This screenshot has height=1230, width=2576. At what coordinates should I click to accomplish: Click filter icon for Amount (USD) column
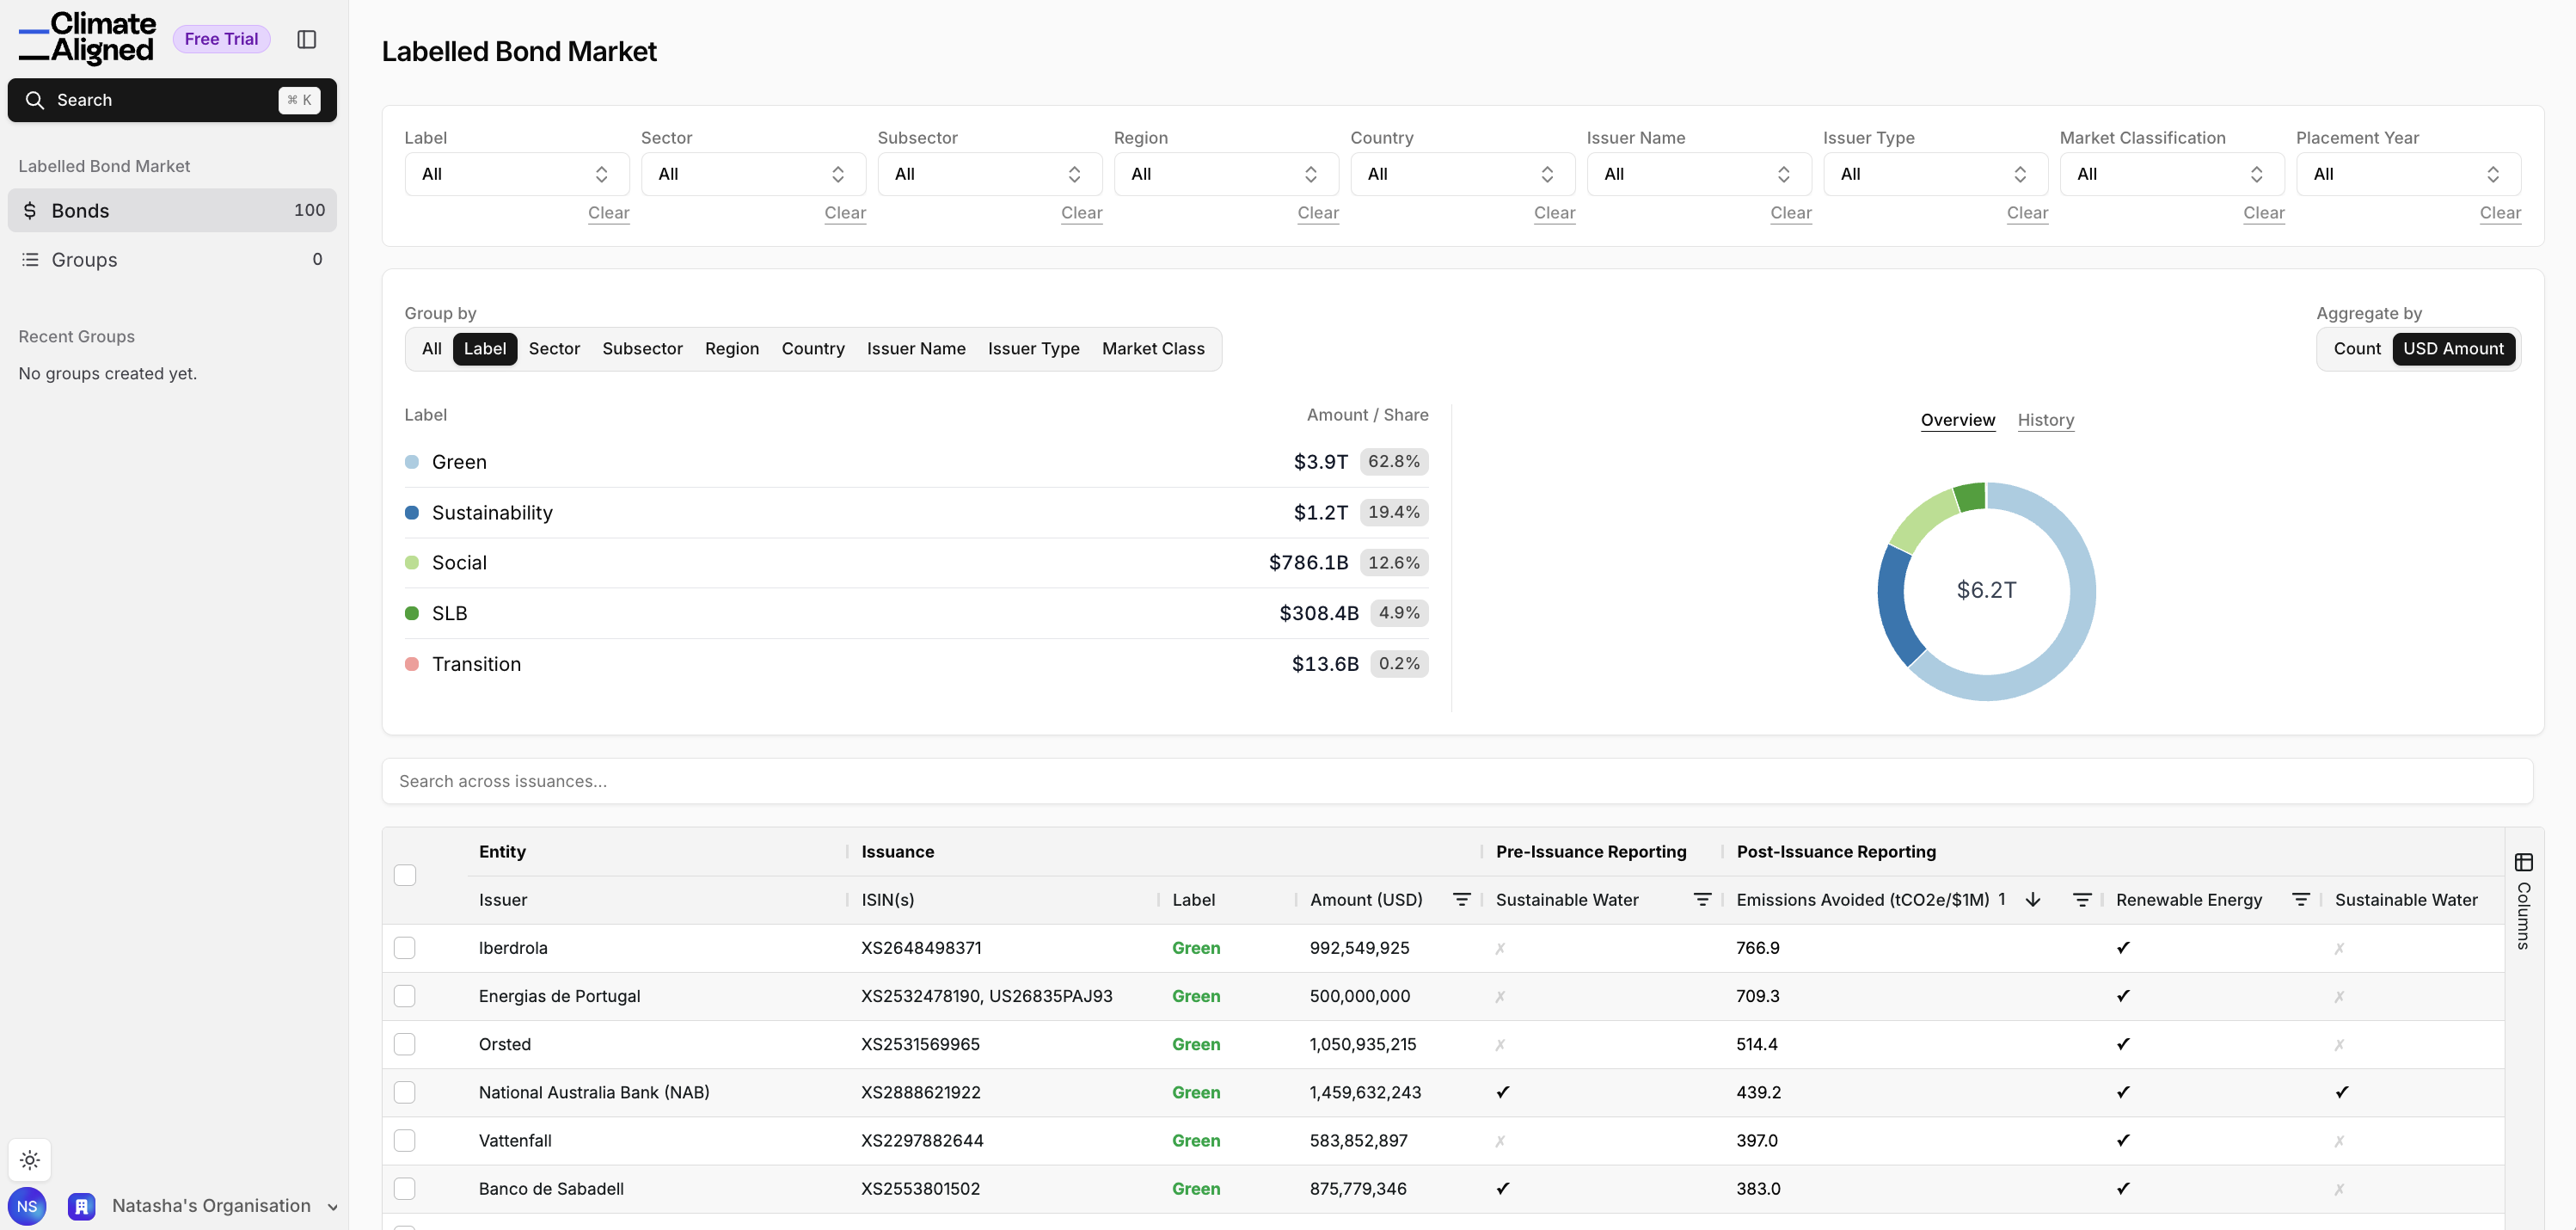[1461, 900]
